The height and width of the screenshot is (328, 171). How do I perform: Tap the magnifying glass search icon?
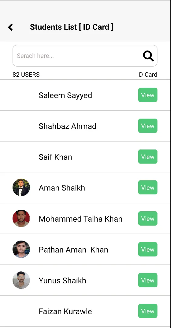148,56
